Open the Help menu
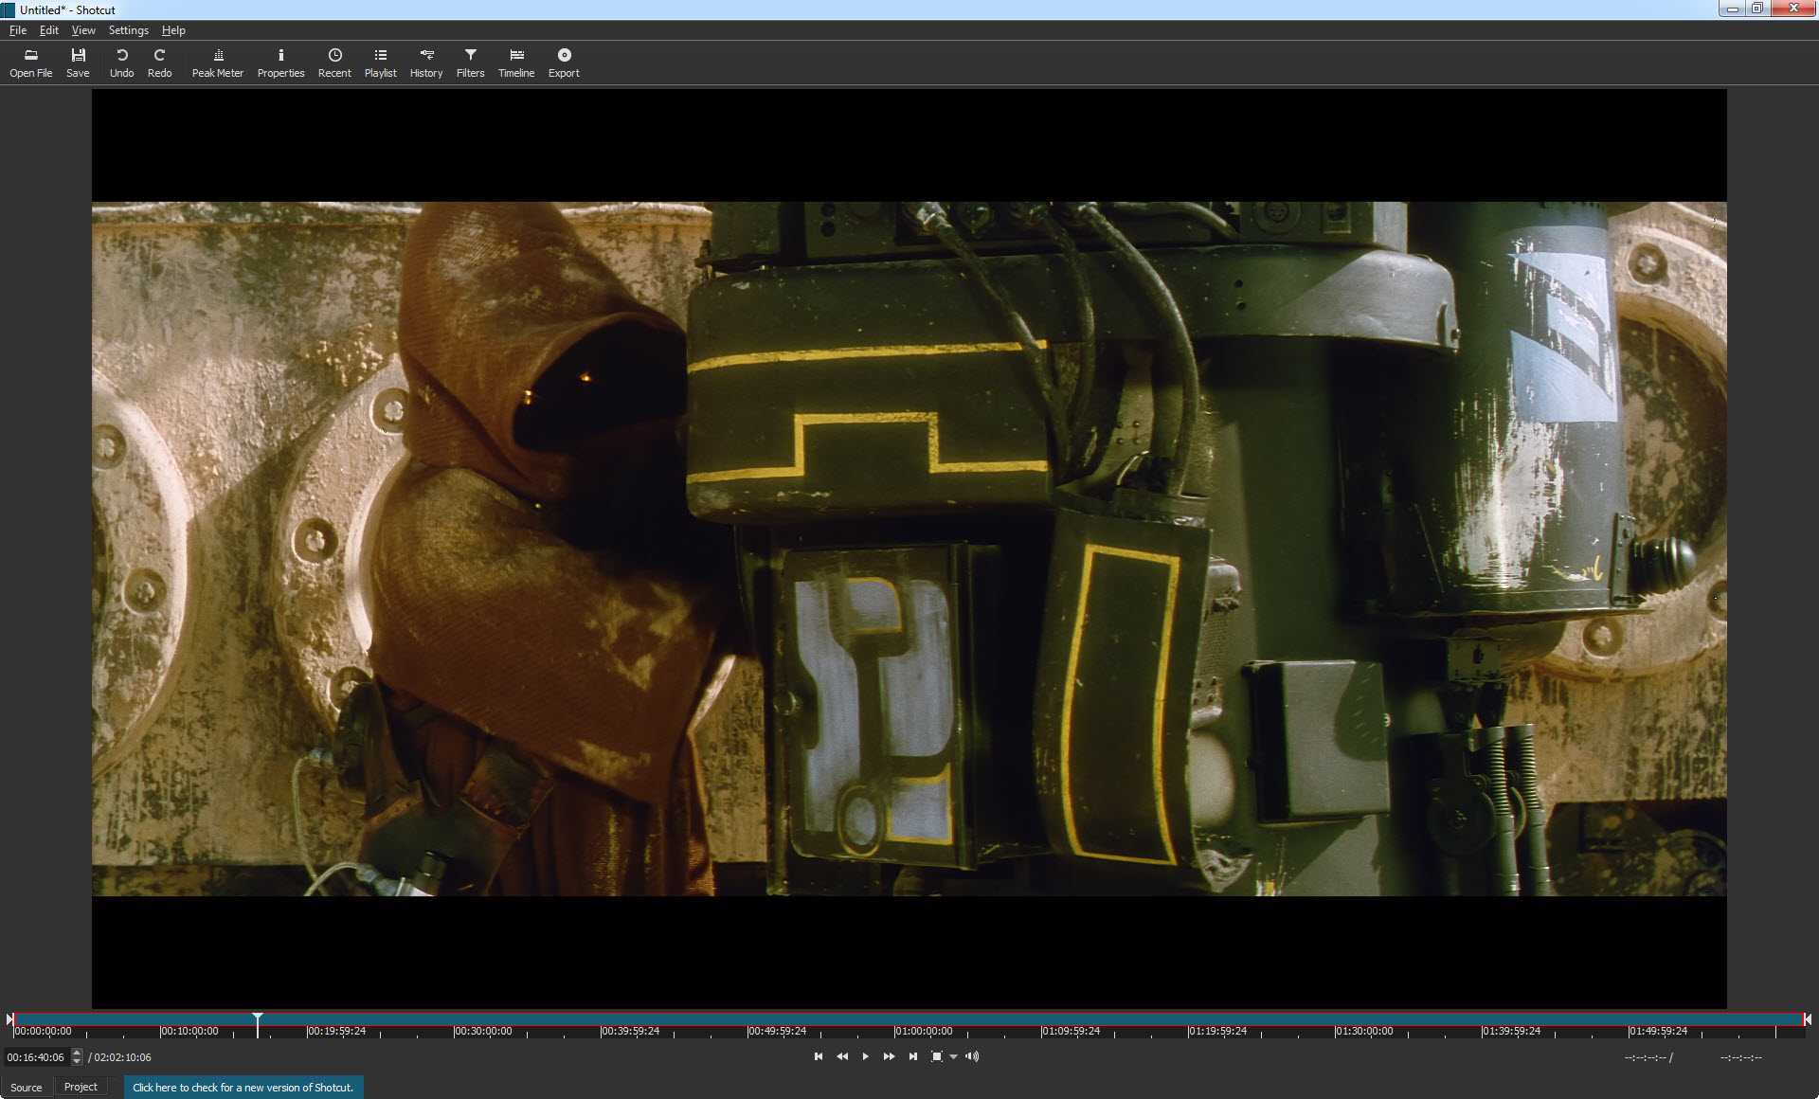The height and width of the screenshot is (1099, 1819). click(173, 30)
